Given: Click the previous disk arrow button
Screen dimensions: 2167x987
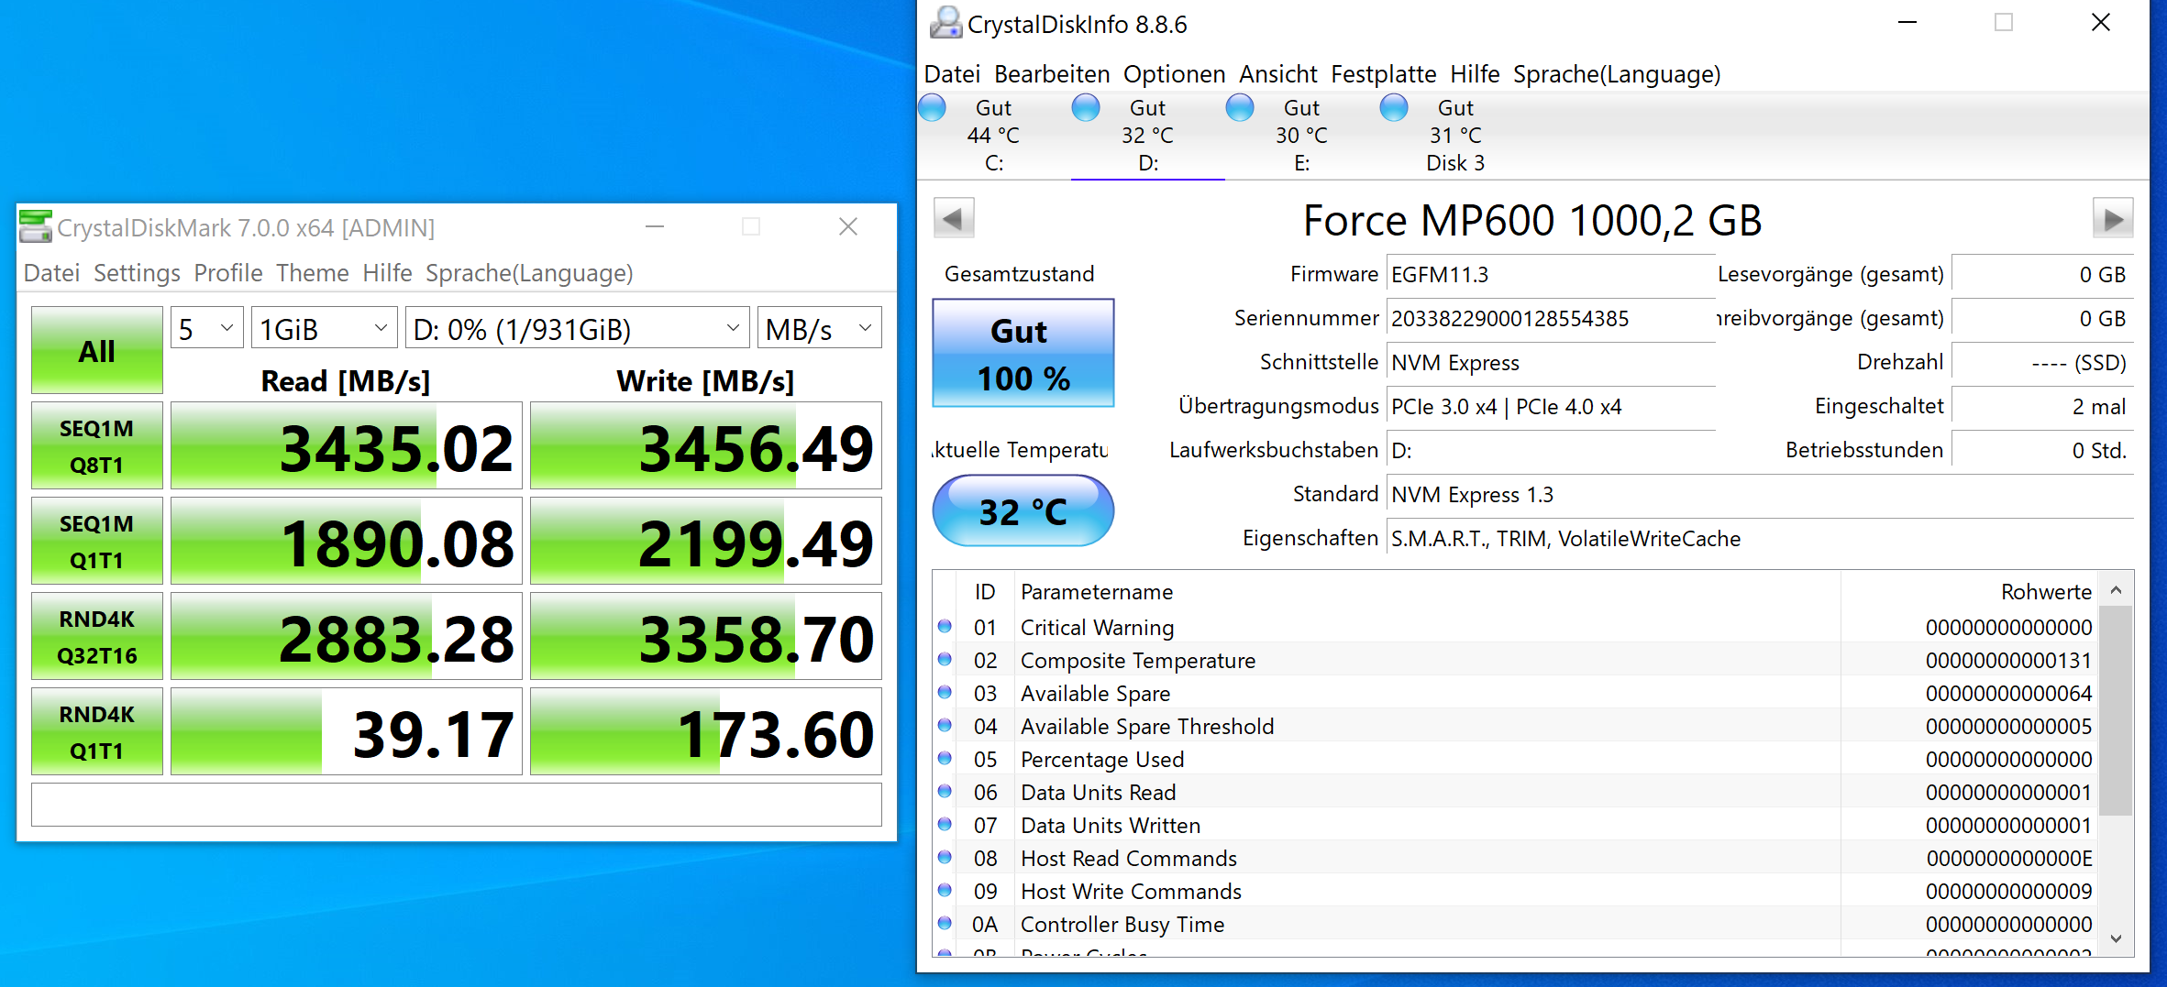Looking at the screenshot, I should click(x=954, y=219).
